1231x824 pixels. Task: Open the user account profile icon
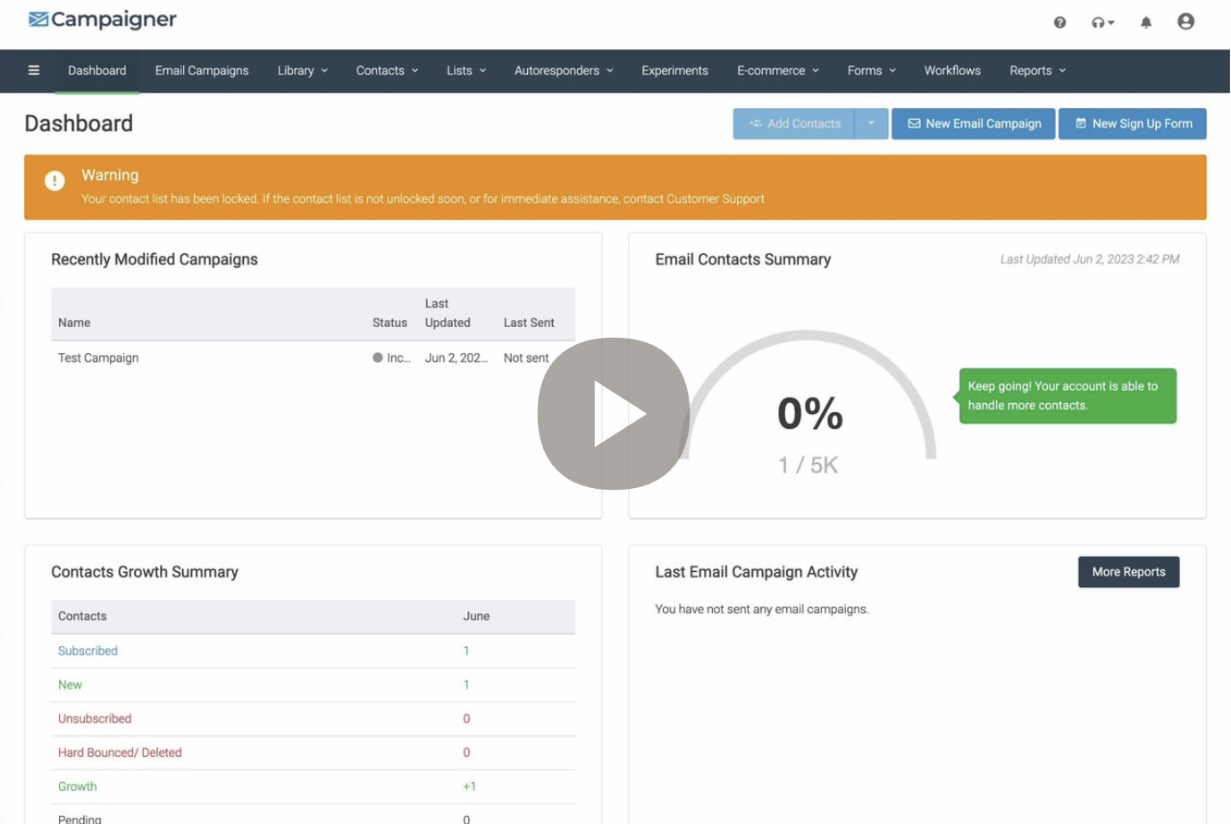pyautogui.click(x=1185, y=21)
